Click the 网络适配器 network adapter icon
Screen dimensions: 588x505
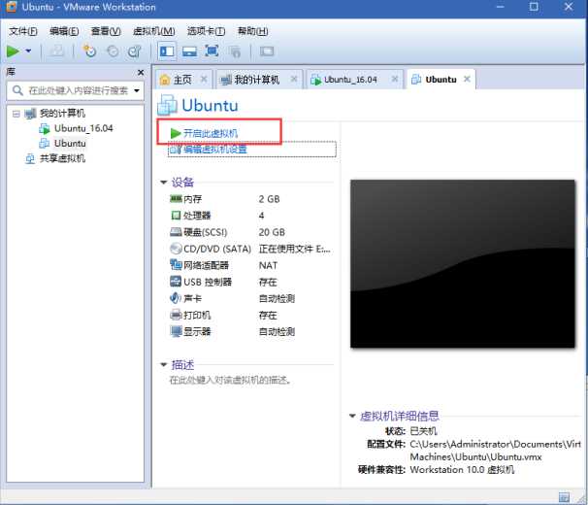point(176,265)
